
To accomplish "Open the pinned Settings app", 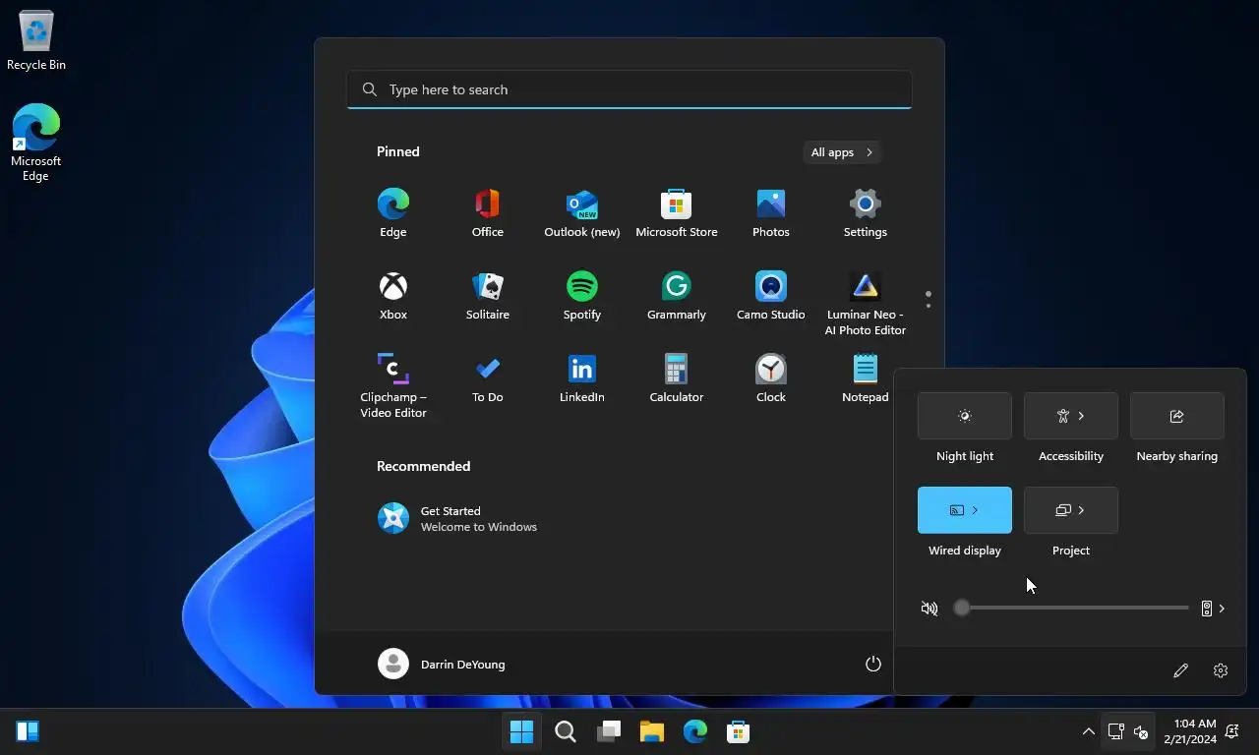I will coord(865,212).
